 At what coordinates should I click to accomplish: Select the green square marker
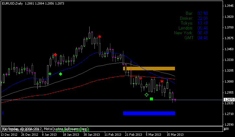pyautogui.click(x=152, y=99)
